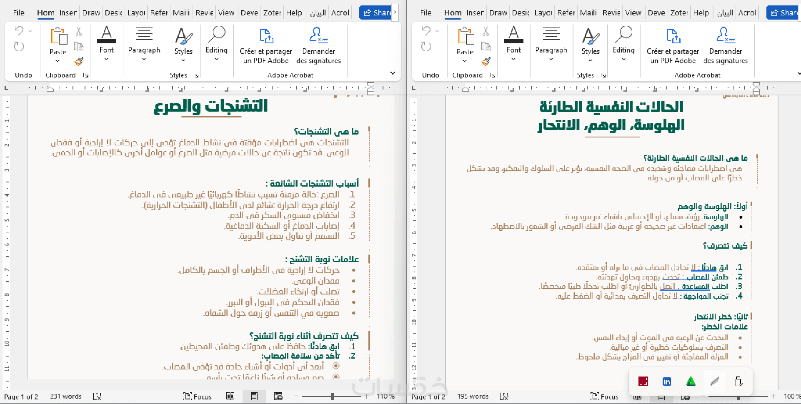The width and height of the screenshot is (801, 404).
Task: Toggle Focus mode in the right window
Action: [x=605, y=397]
